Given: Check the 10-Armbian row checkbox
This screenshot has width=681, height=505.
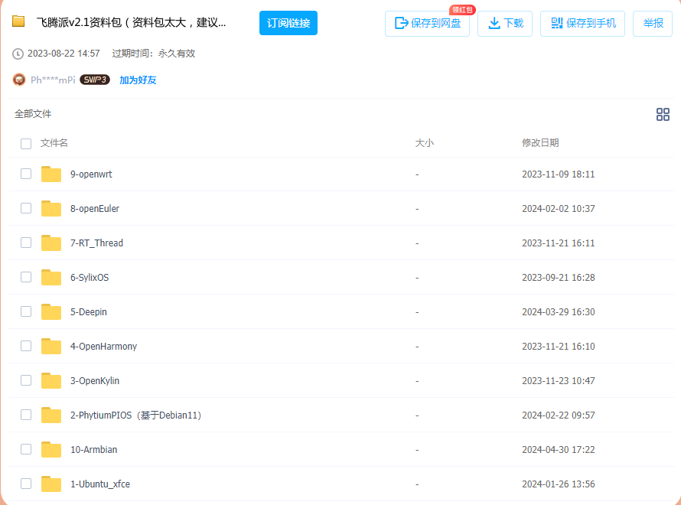Looking at the screenshot, I should click(x=26, y=449).
